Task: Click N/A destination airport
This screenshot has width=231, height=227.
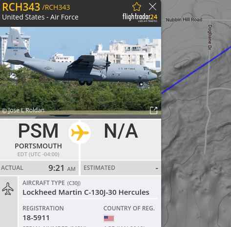Action: (x=121, y=131)
